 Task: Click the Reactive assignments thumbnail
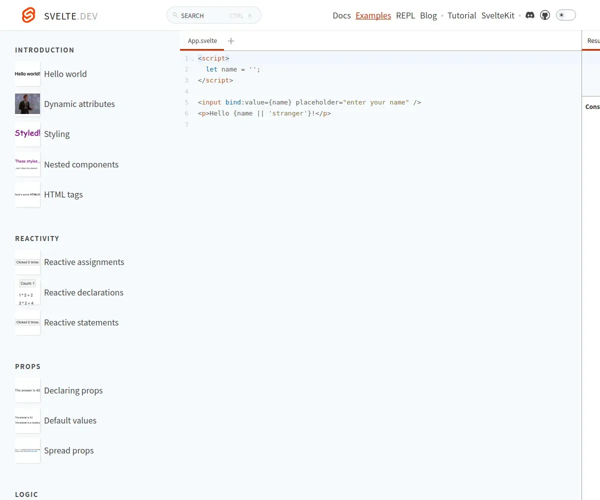(27, 262)
